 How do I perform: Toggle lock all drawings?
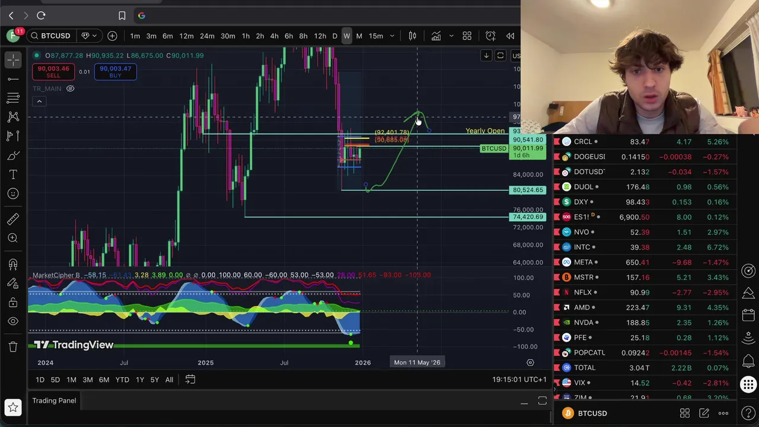[x=13, y=302]
